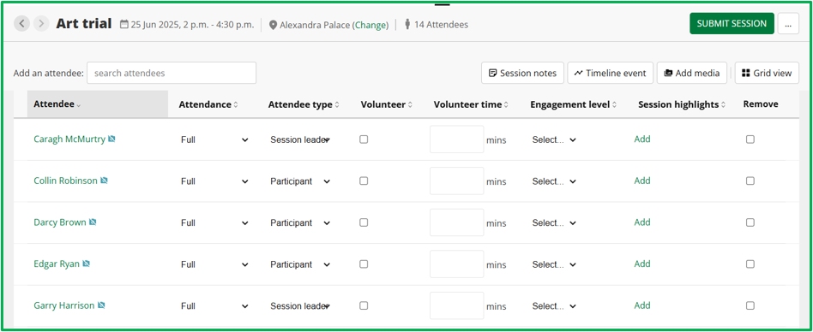Open Attendance dropdown for Collin Robinson
Image resolution: width=813 pixels, height=332 pixels.
click(214, 181)
